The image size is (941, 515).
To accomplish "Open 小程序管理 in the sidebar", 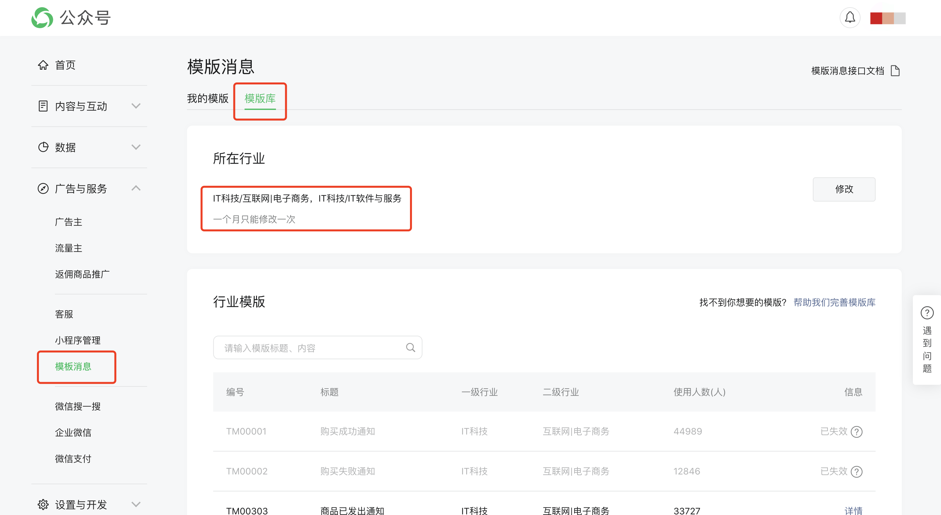I will point(77,340).
